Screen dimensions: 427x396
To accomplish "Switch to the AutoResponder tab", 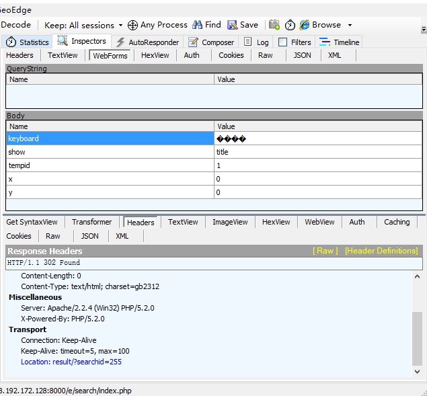I will (x=147, y=42).
